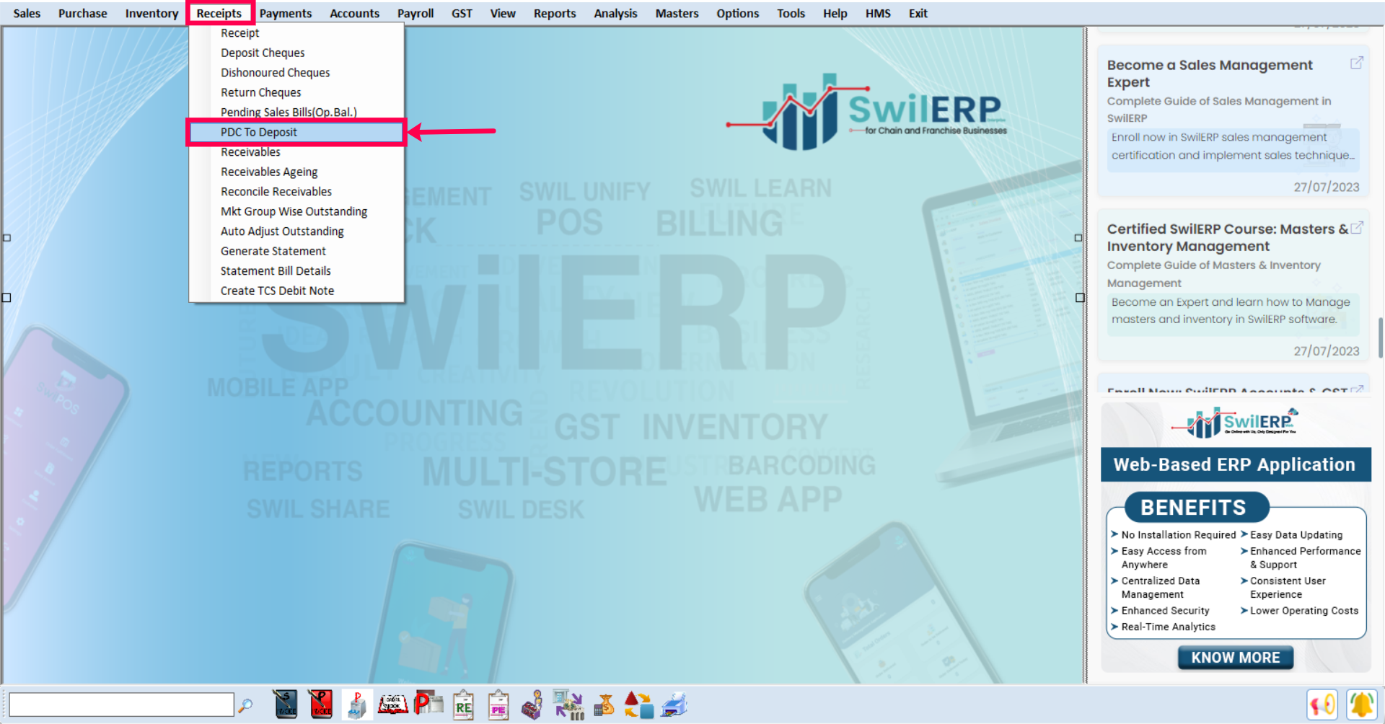This screenshot has width=1385, height=724.
Task: Open the Sales menu
Action: [x=27, y=13]
